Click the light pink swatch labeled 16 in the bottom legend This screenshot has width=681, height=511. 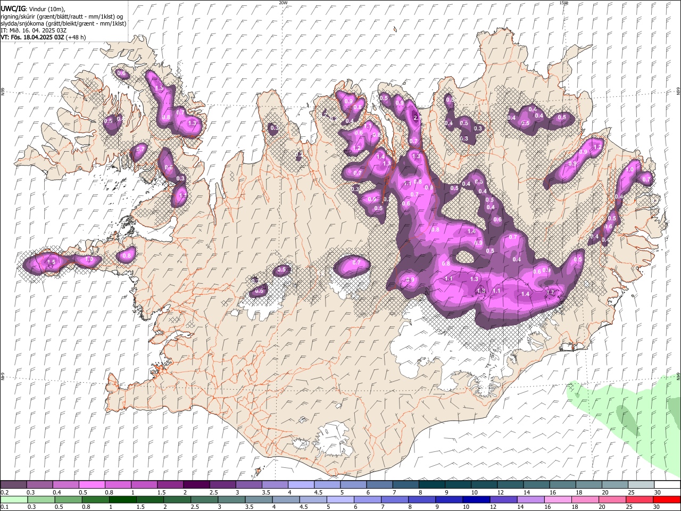pyautogui.click(x=558, y=500)
